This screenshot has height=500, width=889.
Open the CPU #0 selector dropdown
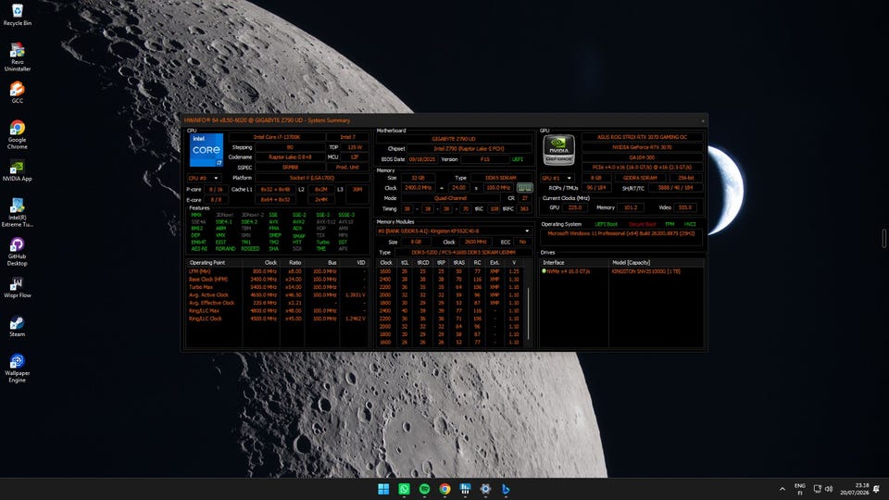tap(204, 178)
